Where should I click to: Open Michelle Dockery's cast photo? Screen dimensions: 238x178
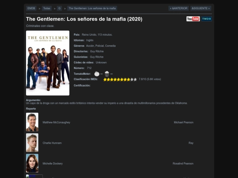point(32,163)
